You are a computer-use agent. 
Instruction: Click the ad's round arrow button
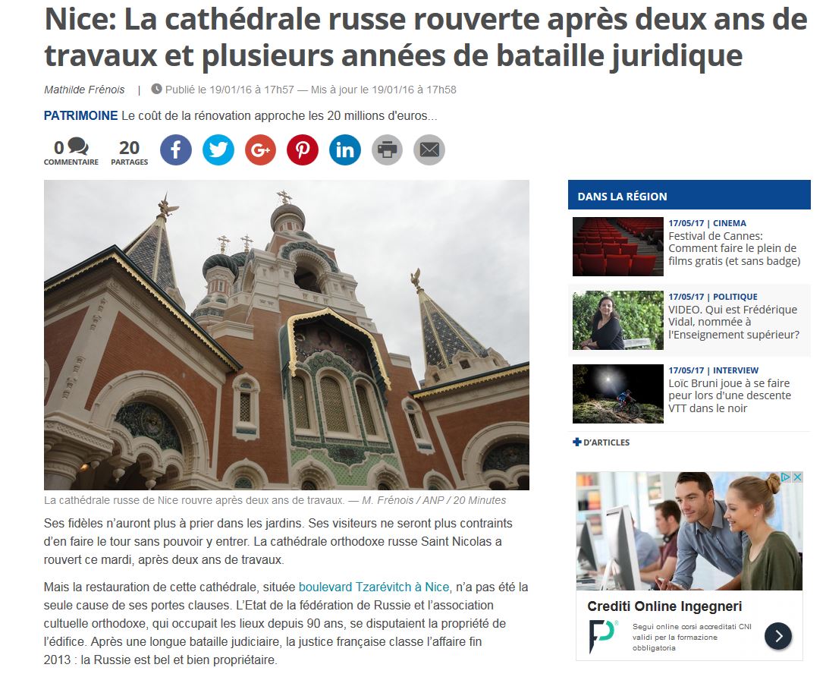(778, 635)
